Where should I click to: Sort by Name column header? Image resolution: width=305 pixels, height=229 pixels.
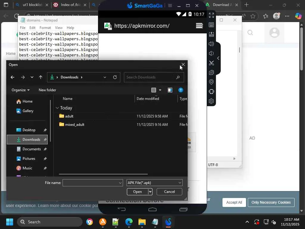[68, 99]
